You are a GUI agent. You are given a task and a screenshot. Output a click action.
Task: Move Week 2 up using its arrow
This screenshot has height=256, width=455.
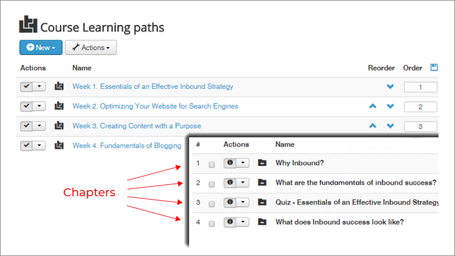click(373, 106)
